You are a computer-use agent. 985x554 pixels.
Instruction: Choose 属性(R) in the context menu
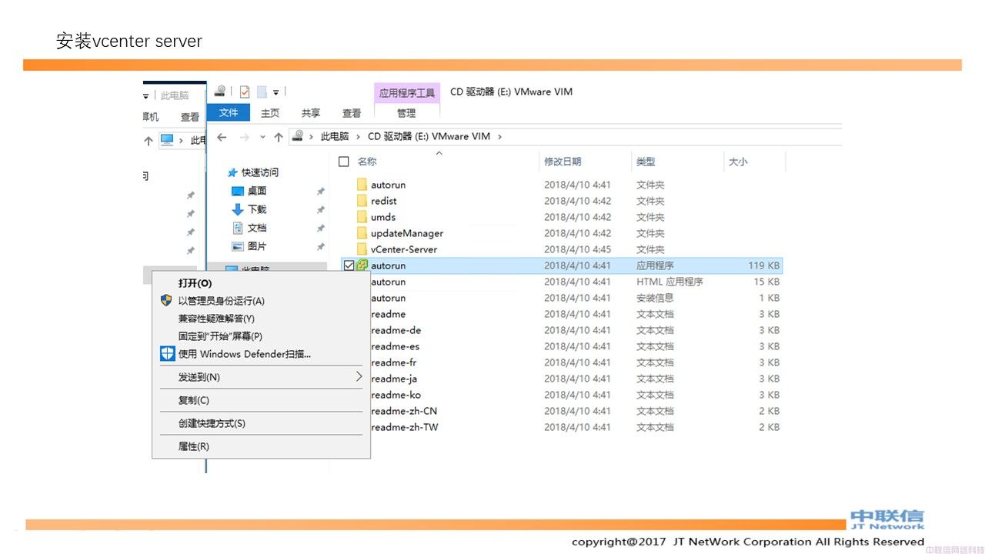pos(261,446)
